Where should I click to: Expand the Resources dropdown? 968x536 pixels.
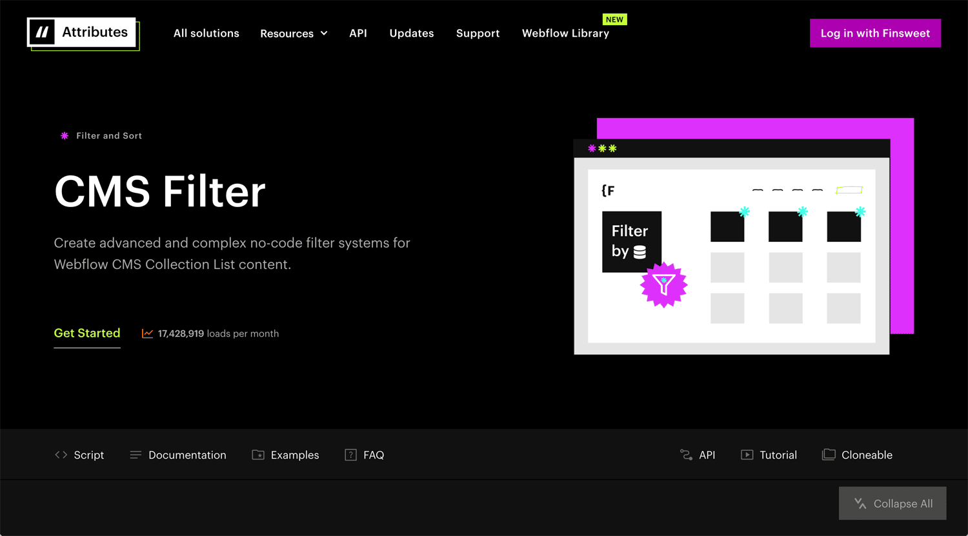(294, 34)
